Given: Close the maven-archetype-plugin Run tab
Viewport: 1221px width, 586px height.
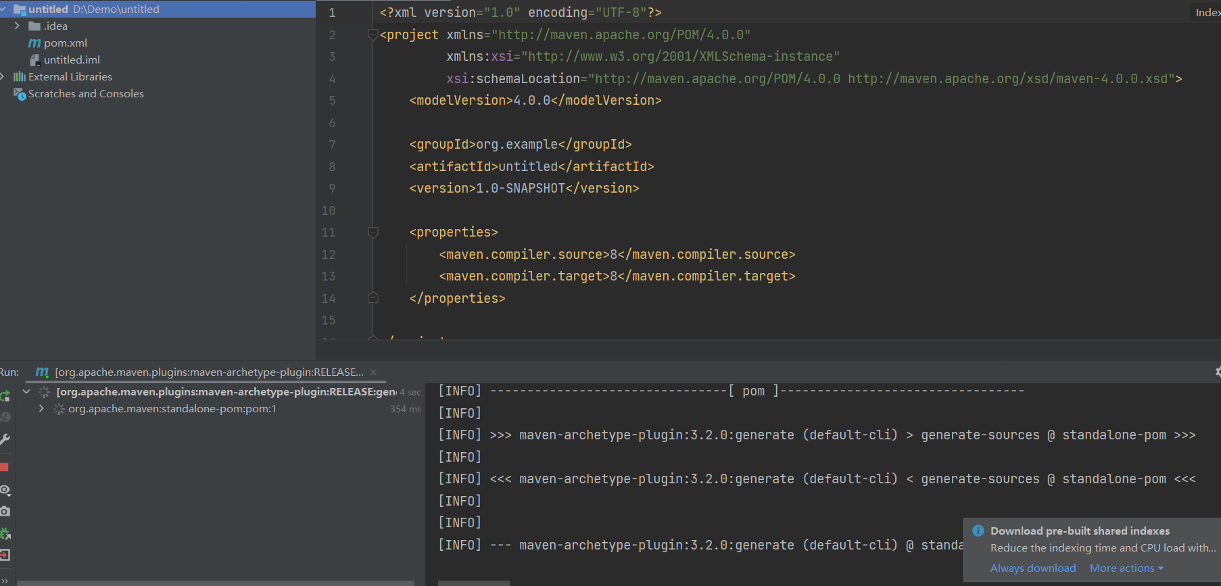Looking at the screenshot, I should [373, 372].
